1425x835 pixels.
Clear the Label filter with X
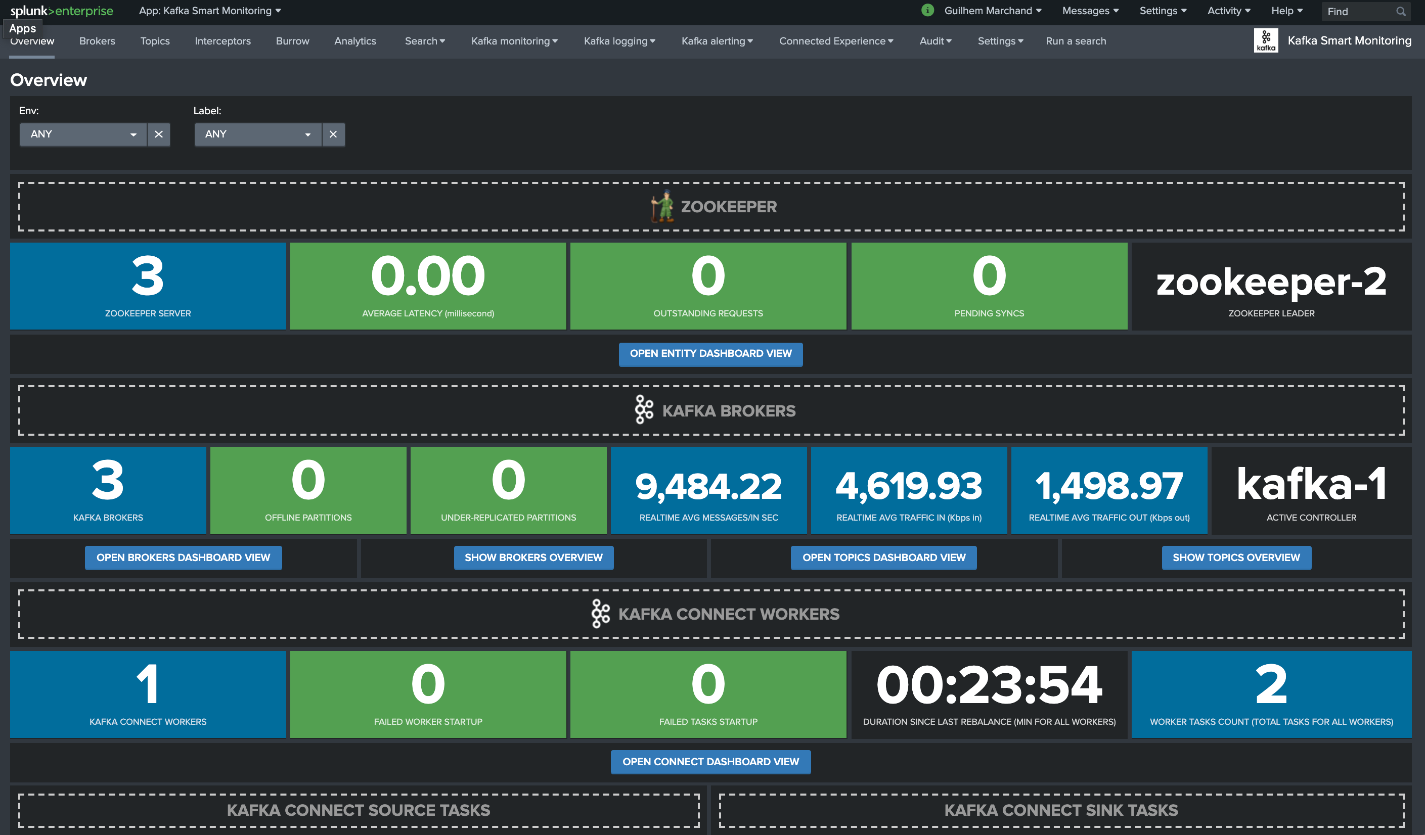(333, 134)
